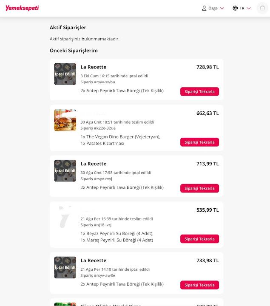Open La Recette restaurant name in first order
270x306 pixels.
tap(94, 67)
